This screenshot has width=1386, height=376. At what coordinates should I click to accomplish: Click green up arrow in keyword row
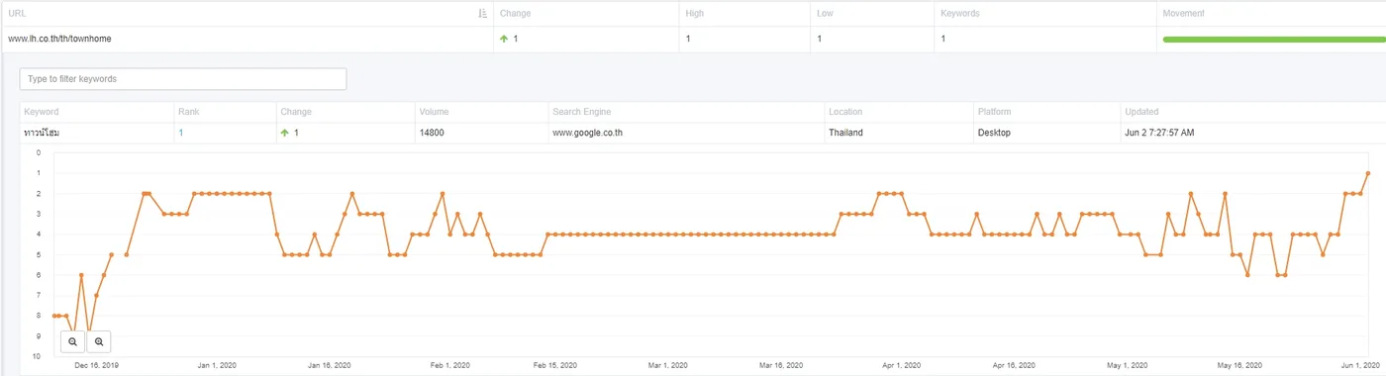pyautogui.click(x=285, y=133)
